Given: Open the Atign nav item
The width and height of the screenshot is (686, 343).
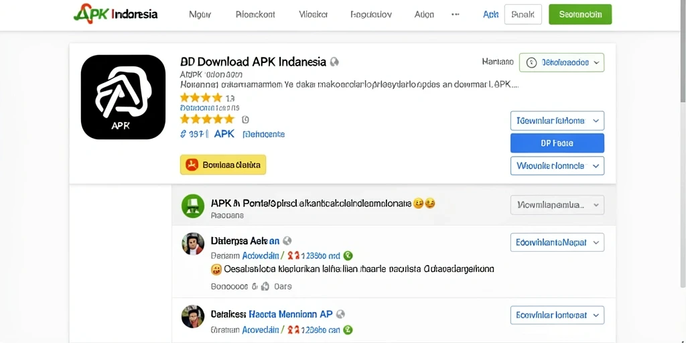Looking at the screenshot, I should [424, 15].
